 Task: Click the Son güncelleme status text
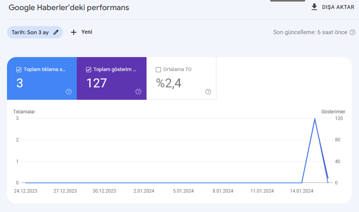310,32
